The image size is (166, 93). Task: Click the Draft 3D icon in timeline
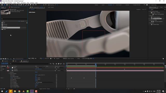pos(53,64)
